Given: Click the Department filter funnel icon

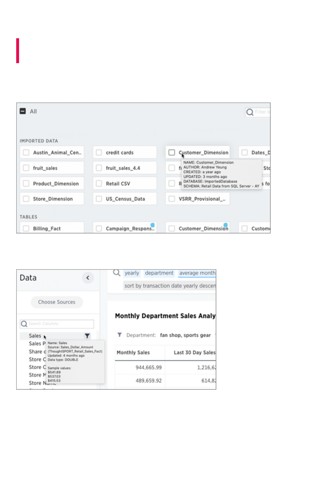Looking at the screenshot, I should (x=119, y=335).
